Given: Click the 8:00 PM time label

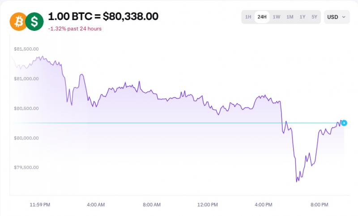Looking at the screenshot, I should (319, 204).
